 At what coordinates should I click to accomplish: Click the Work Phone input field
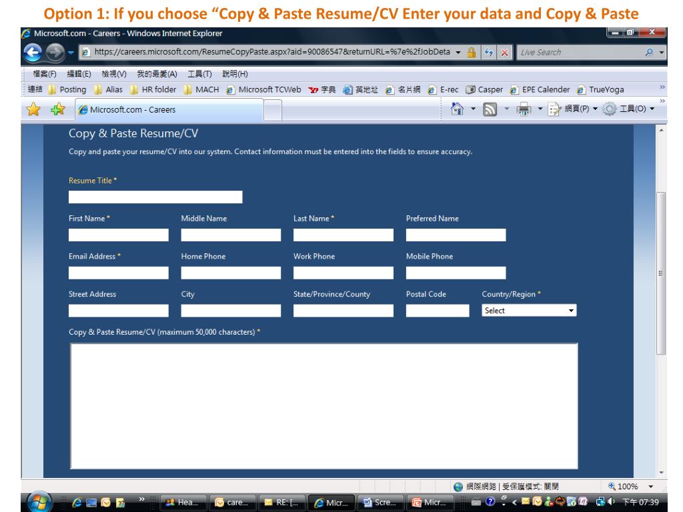[344, 273]
